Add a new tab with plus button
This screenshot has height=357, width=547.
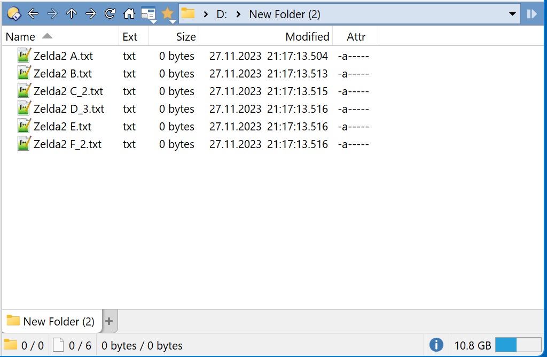coord(109,321)
